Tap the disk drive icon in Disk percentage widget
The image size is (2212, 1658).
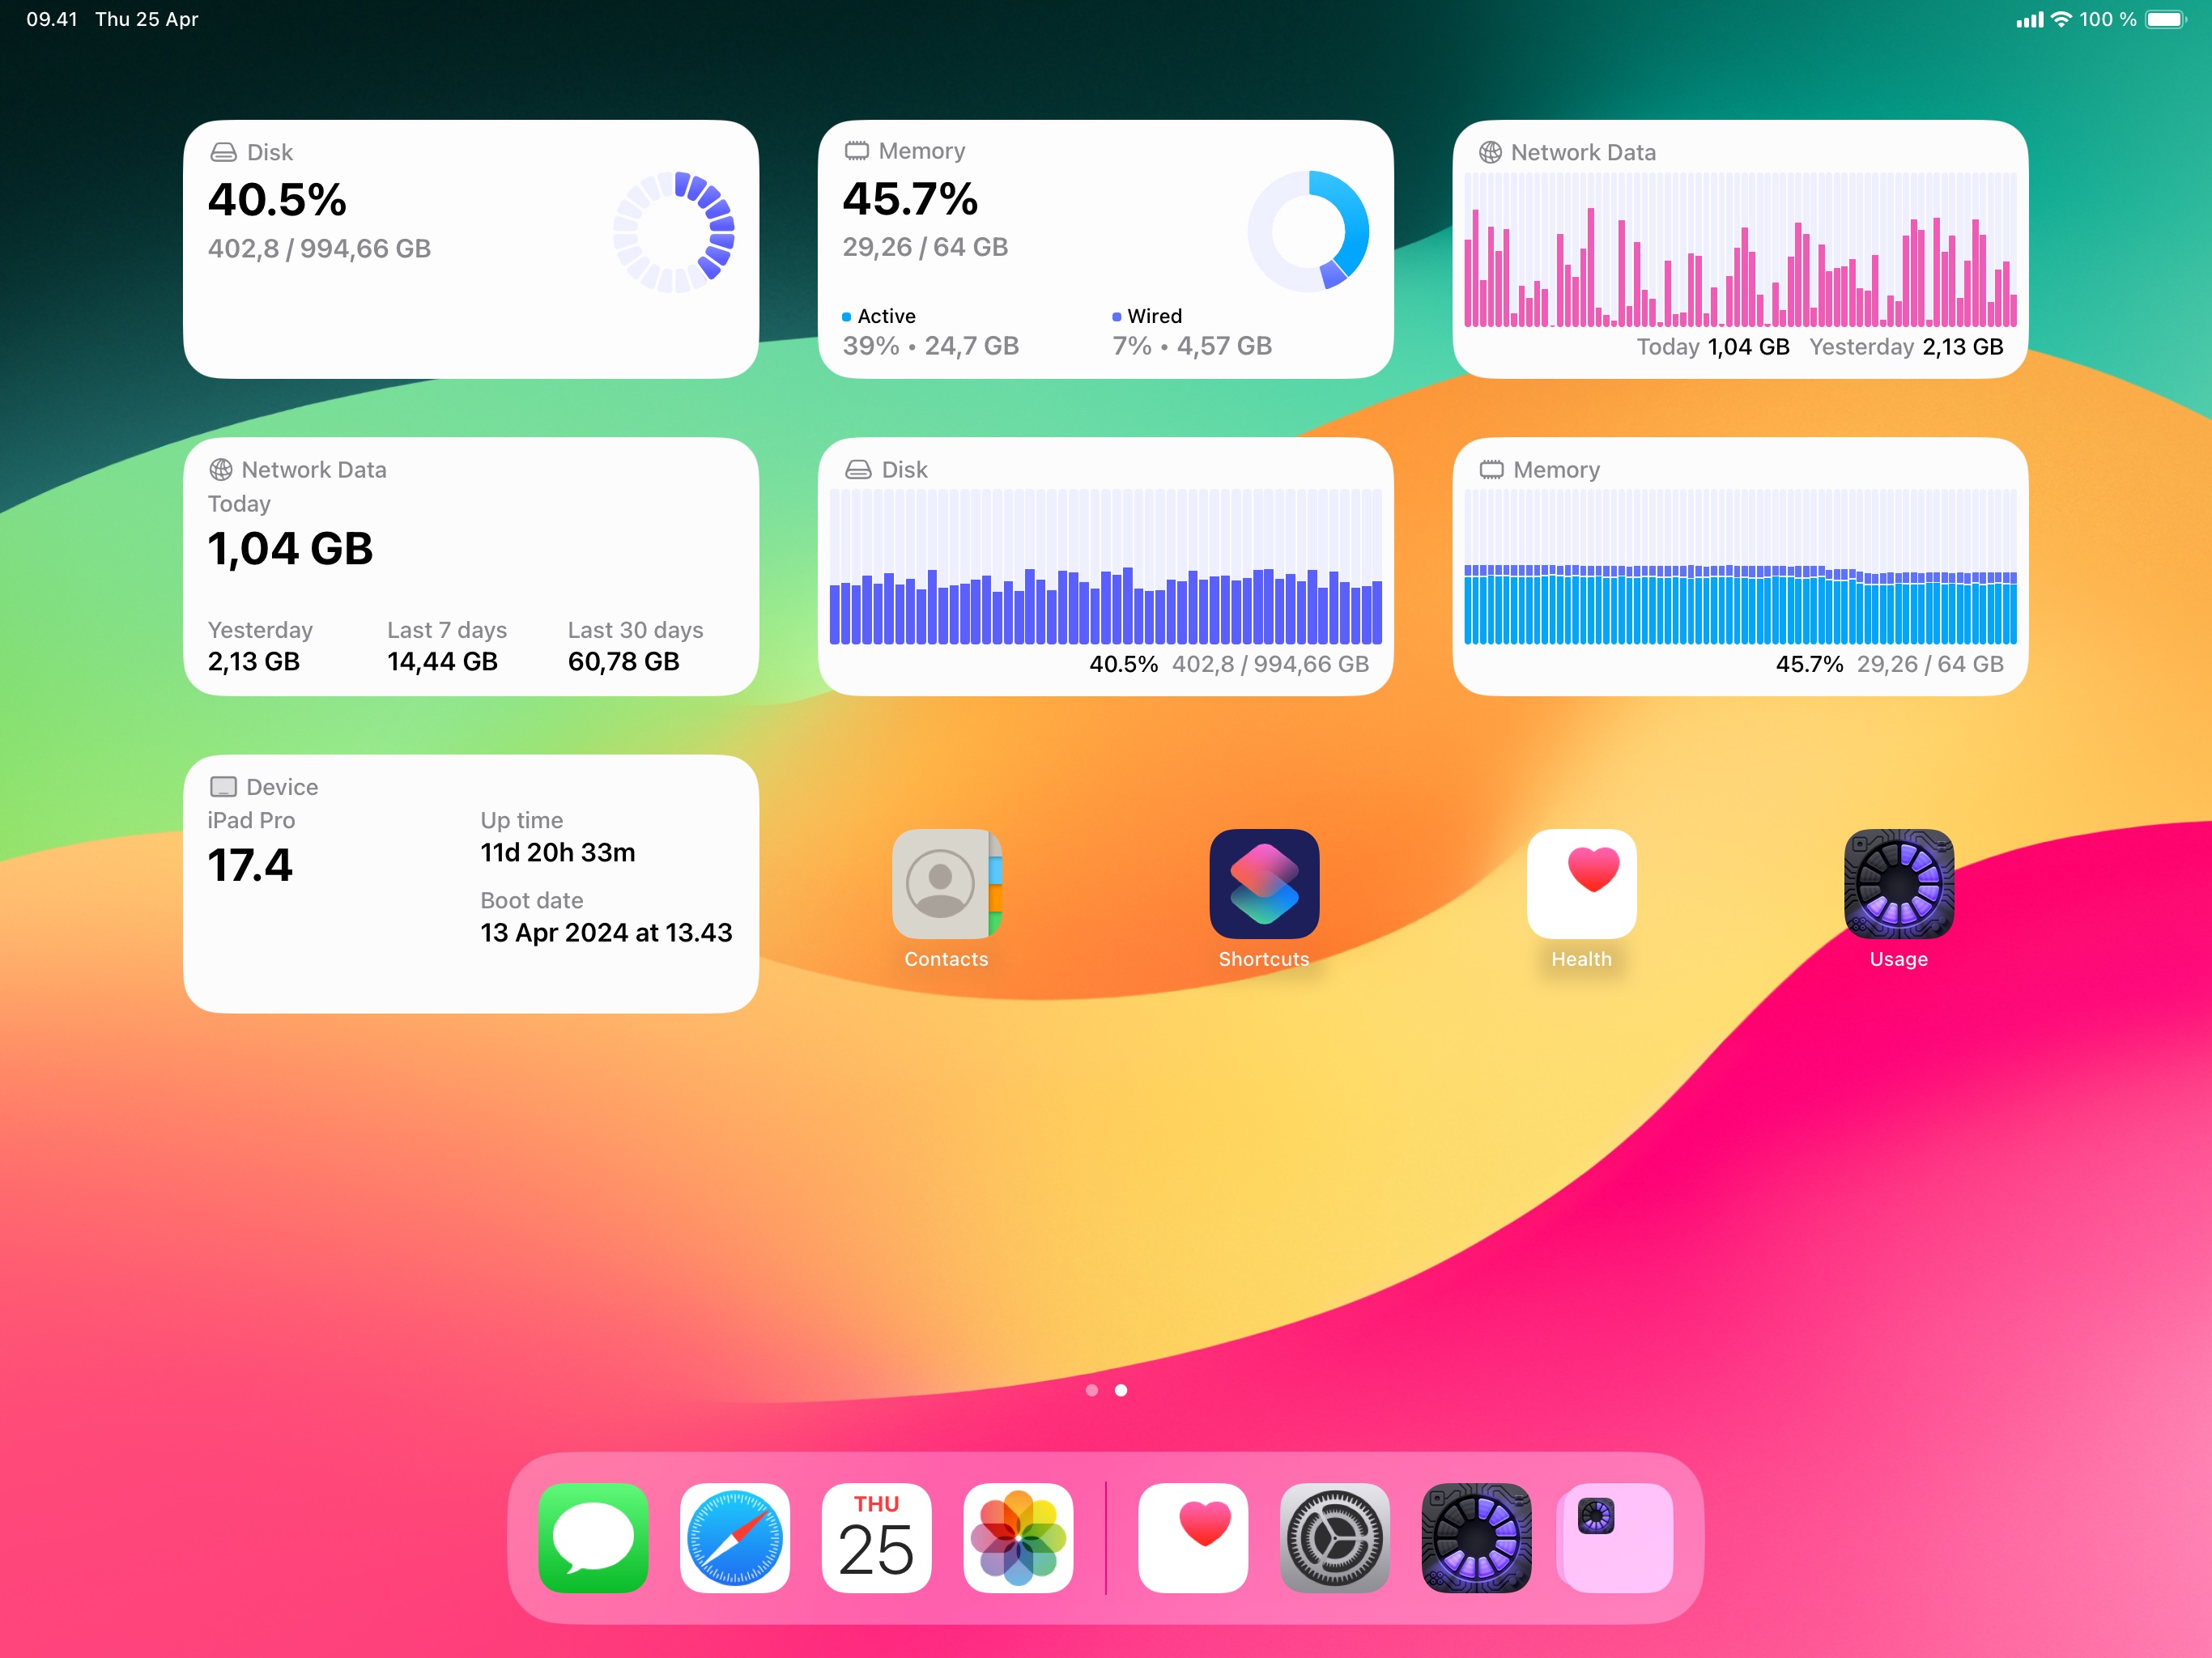point(223,152)
